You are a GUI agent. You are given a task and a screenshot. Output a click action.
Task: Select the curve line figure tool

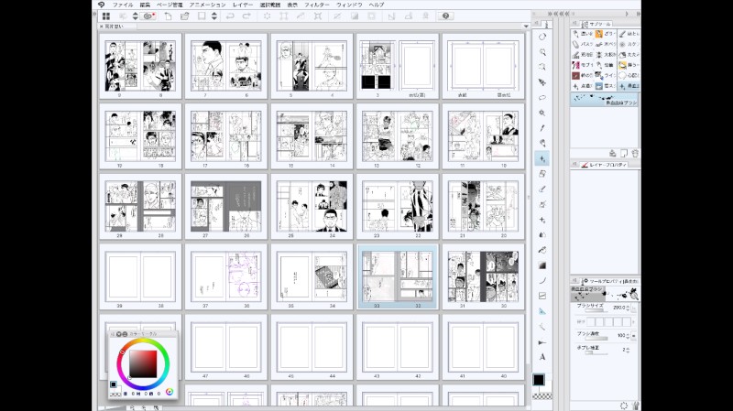coord(542,281)
